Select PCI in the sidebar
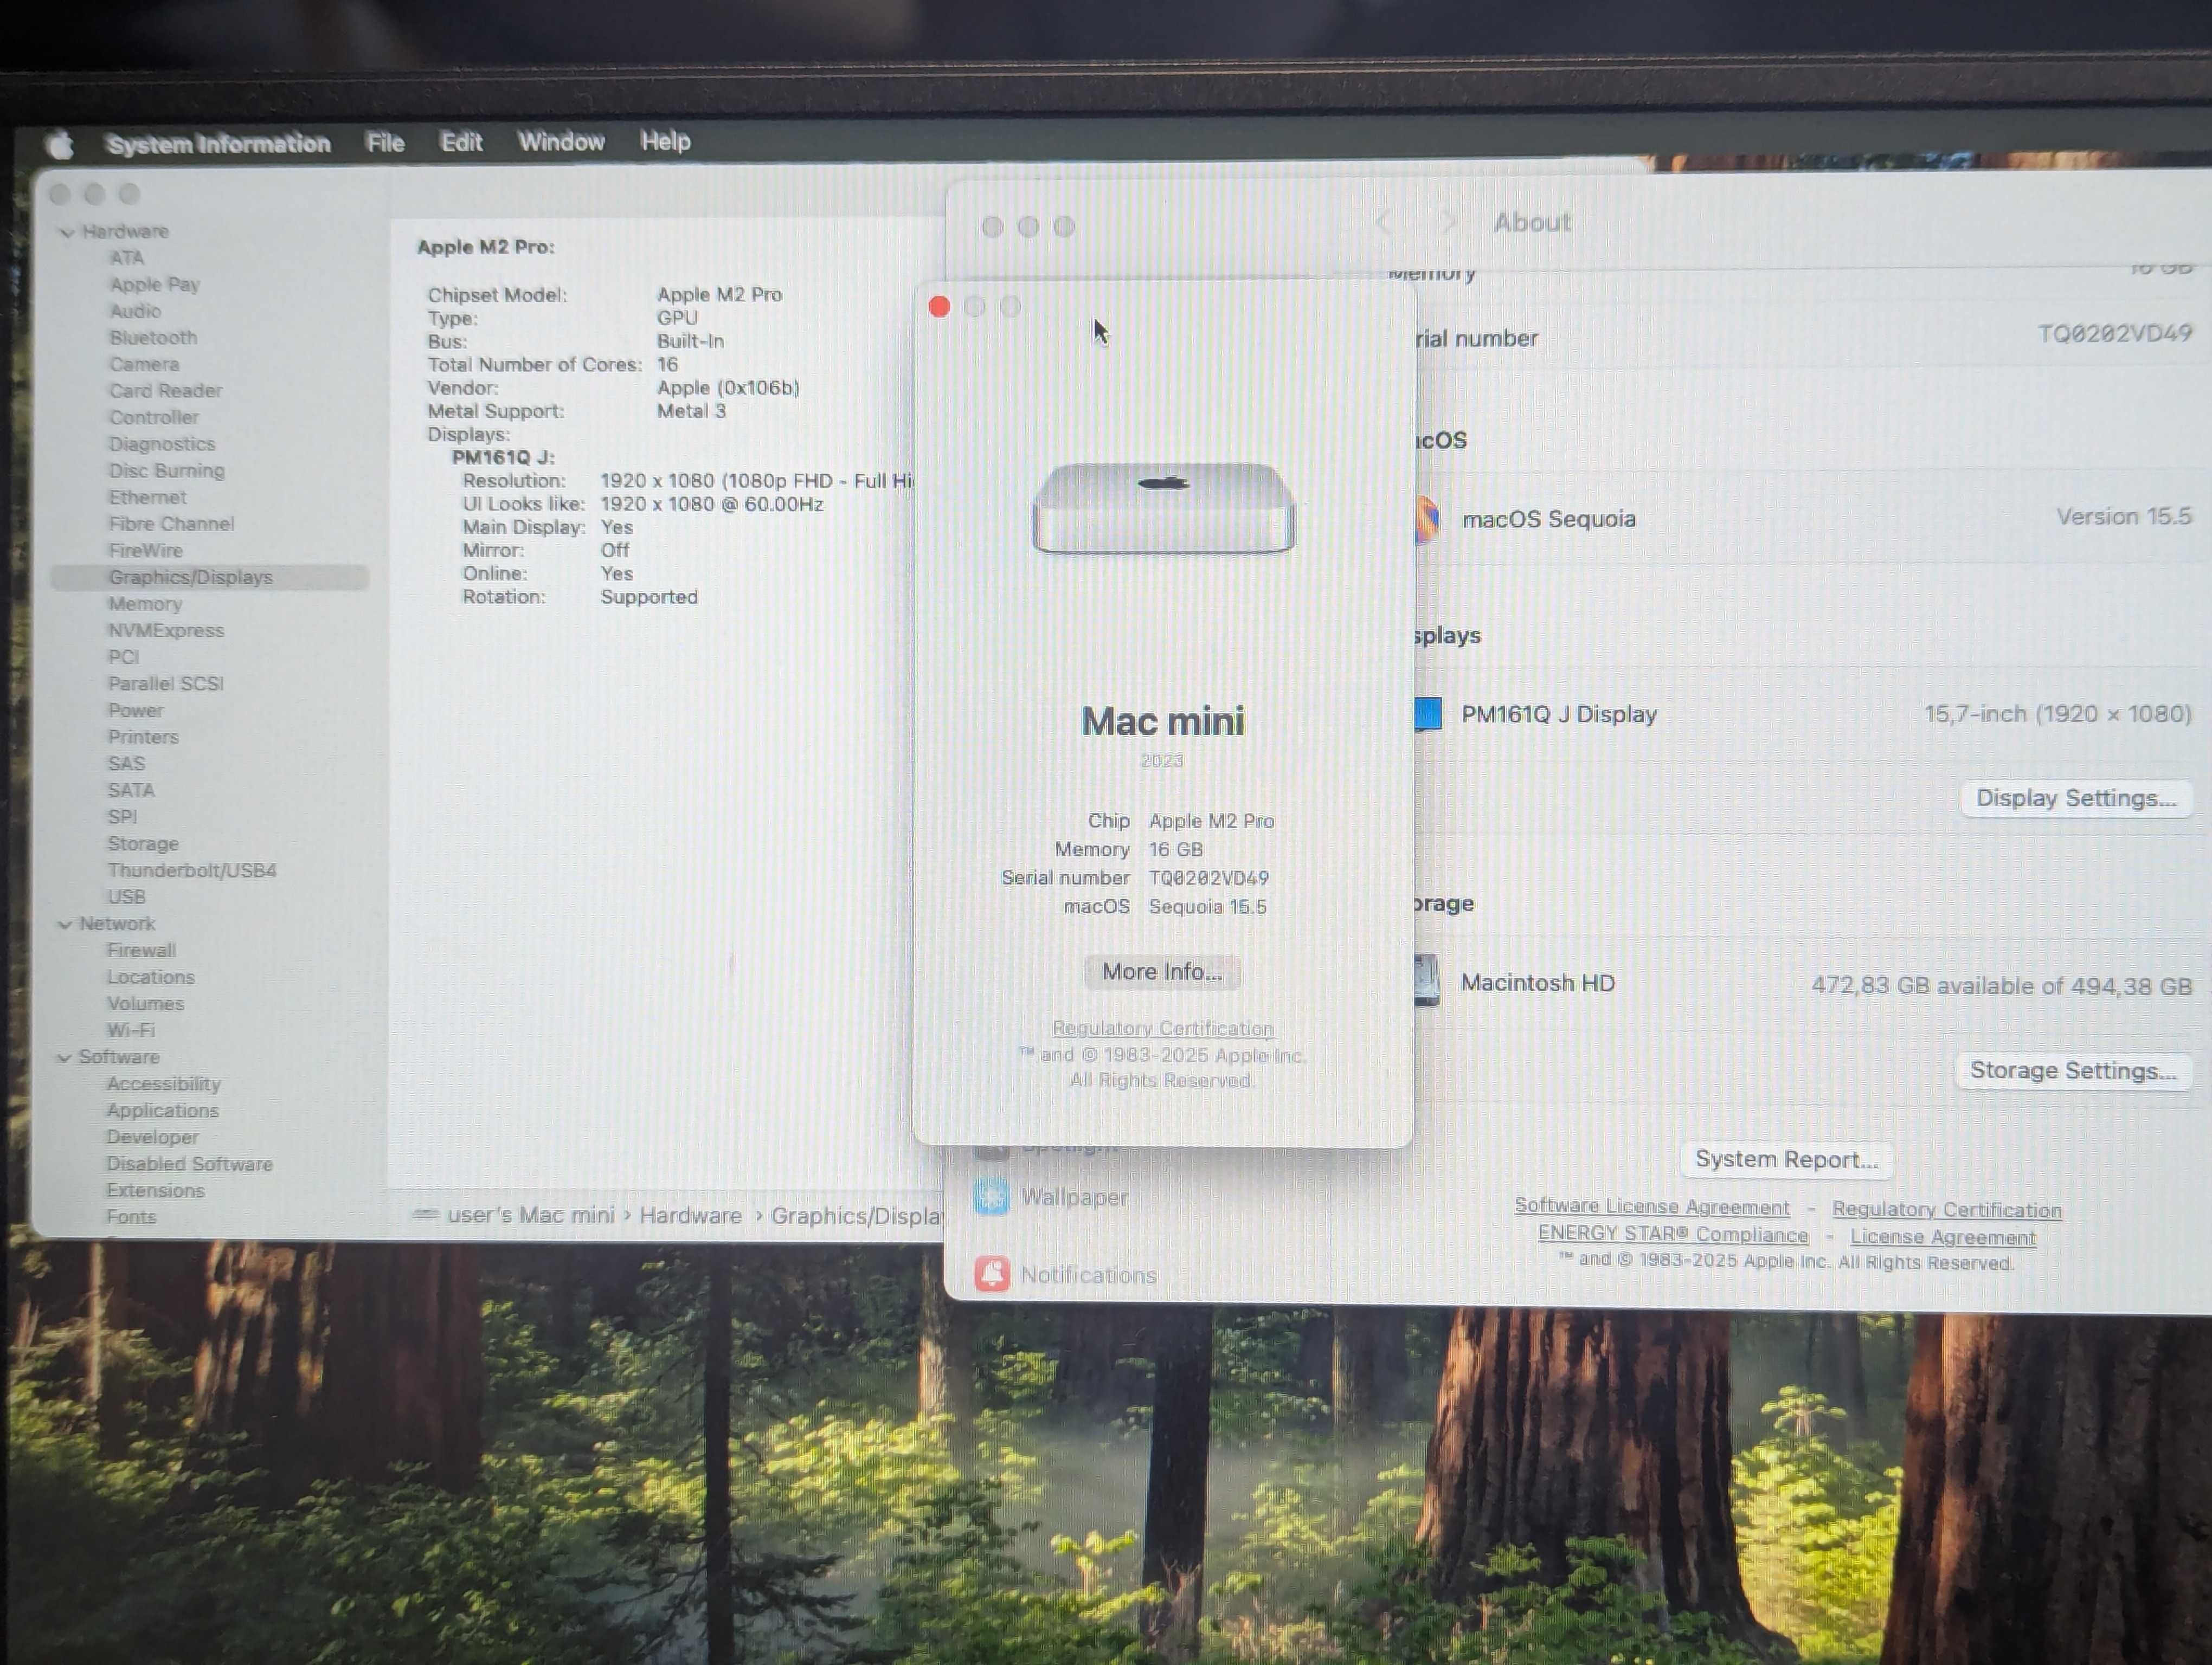The image size is (2212, 1665). tap(123, 657)
